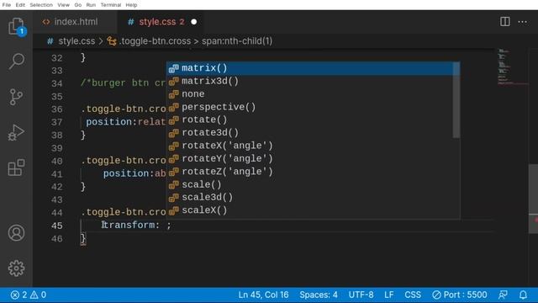The width and height of the screenshot is (538, 303).
Task: Open the Search view icon
Action: (x=16, y=61)
